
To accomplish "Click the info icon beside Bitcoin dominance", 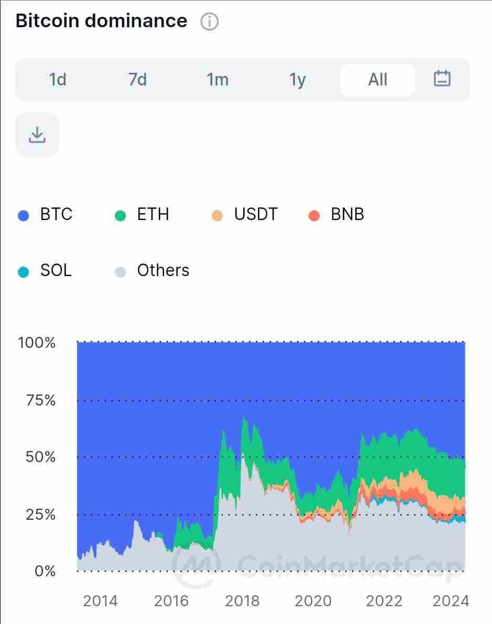I will [x=210, y=22].
